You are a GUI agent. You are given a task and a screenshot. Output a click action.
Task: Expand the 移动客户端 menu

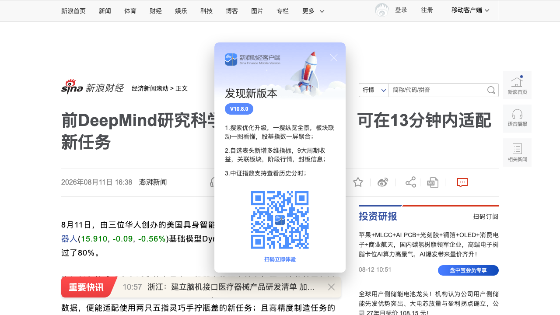(470, 10)
